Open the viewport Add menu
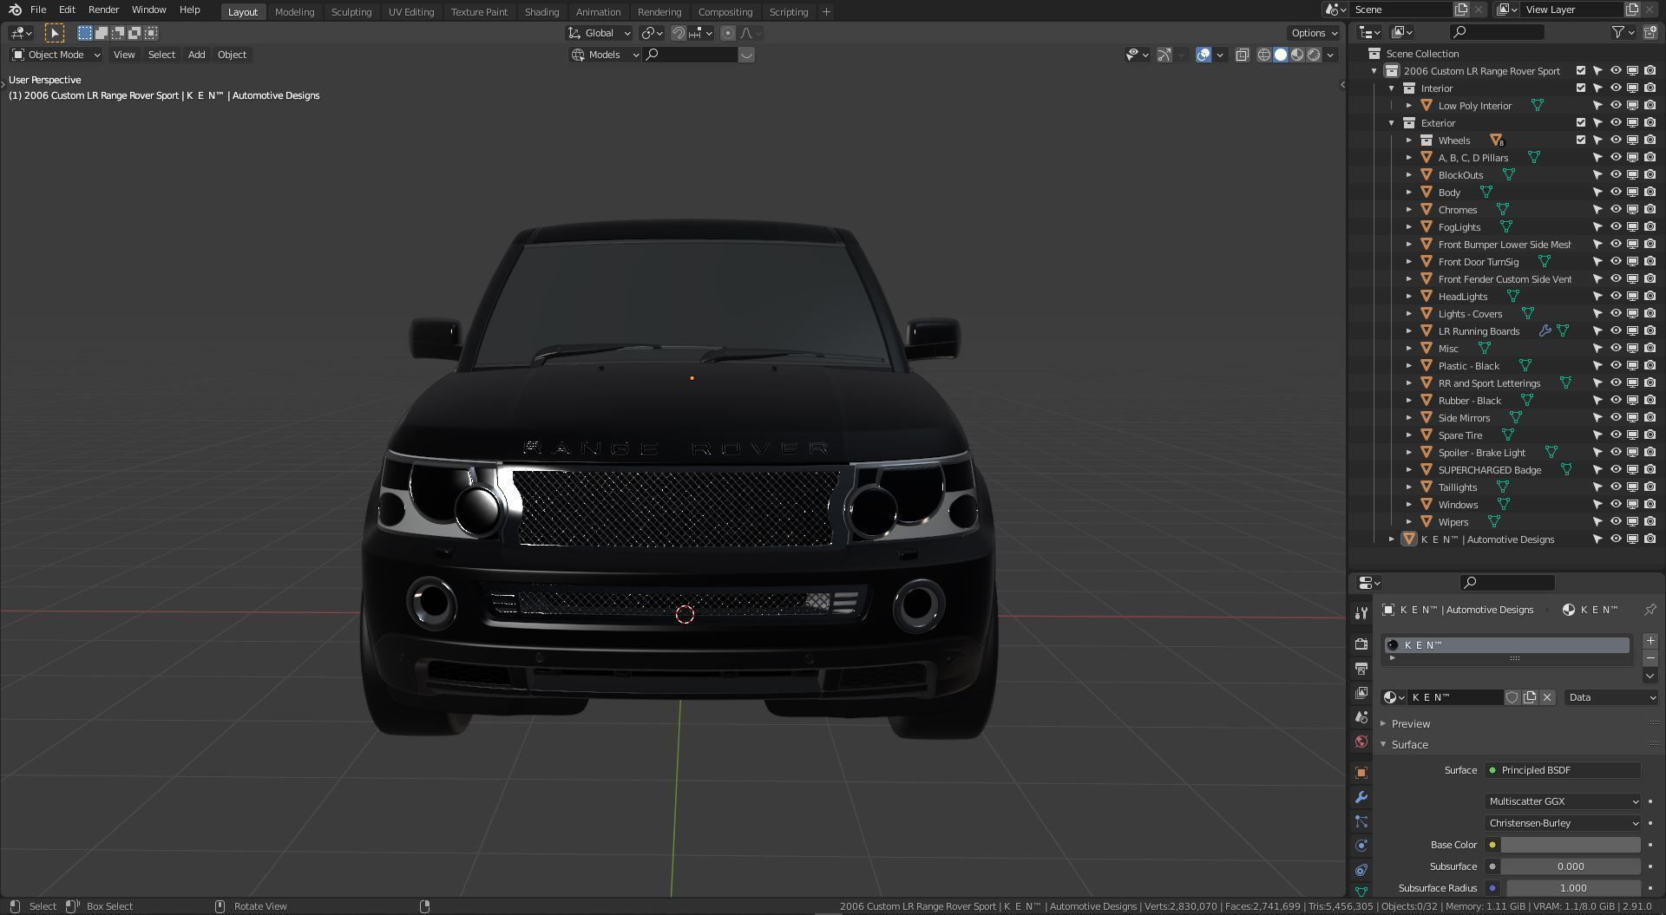The width and height of the screenshot is (1666, 915). coord(196,55)
